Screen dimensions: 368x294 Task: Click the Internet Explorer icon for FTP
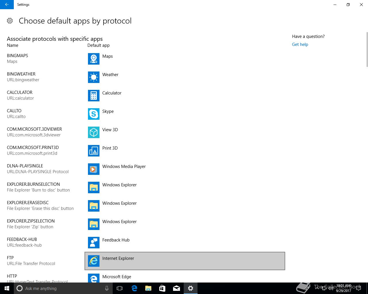[94, 261]
